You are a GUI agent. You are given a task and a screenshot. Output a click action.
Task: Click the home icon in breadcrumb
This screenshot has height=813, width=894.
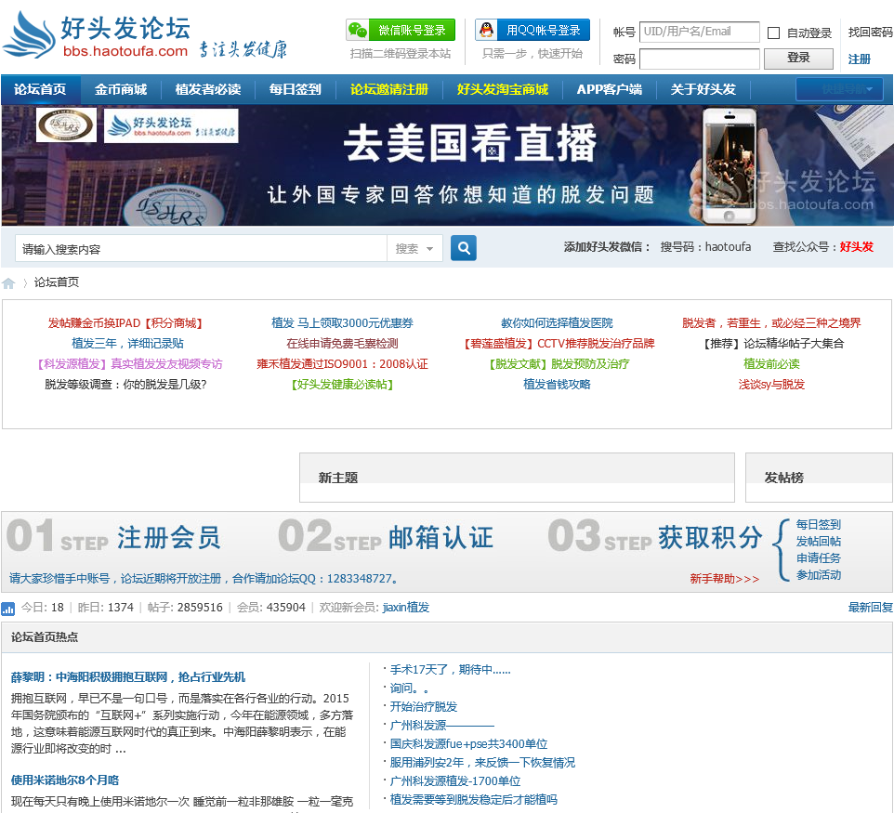[x=8, y=282]
